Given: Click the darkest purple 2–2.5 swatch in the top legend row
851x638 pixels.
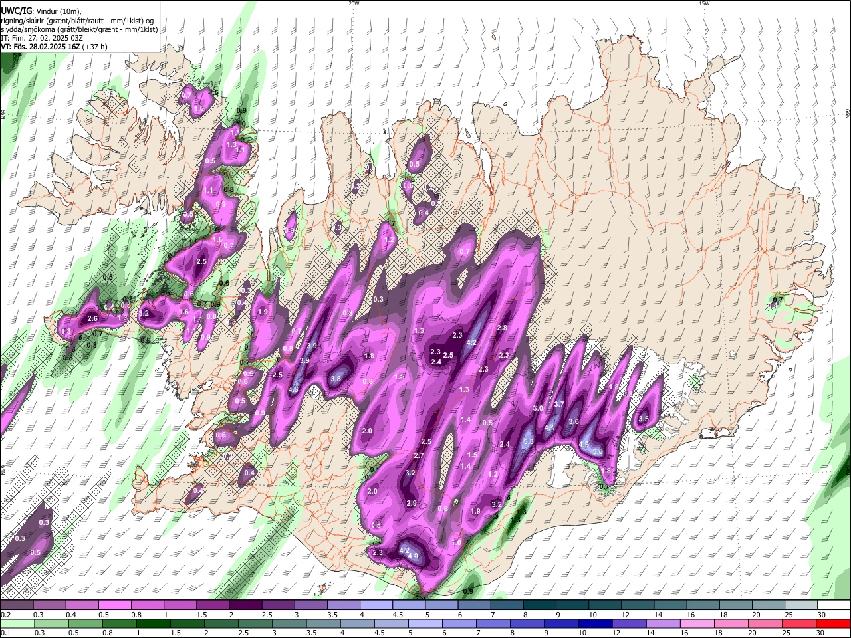Looking at the screenshot, I should [x=245, y=605].
